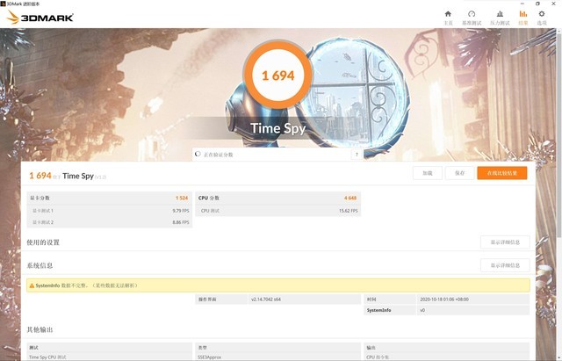Click the SystemInfo incomplete data warning text
The height and width of the screenshot is (361, 562).
point(86,285)
